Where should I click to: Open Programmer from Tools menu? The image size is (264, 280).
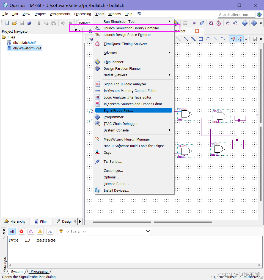pyautogui.click(x=134, y=117)
